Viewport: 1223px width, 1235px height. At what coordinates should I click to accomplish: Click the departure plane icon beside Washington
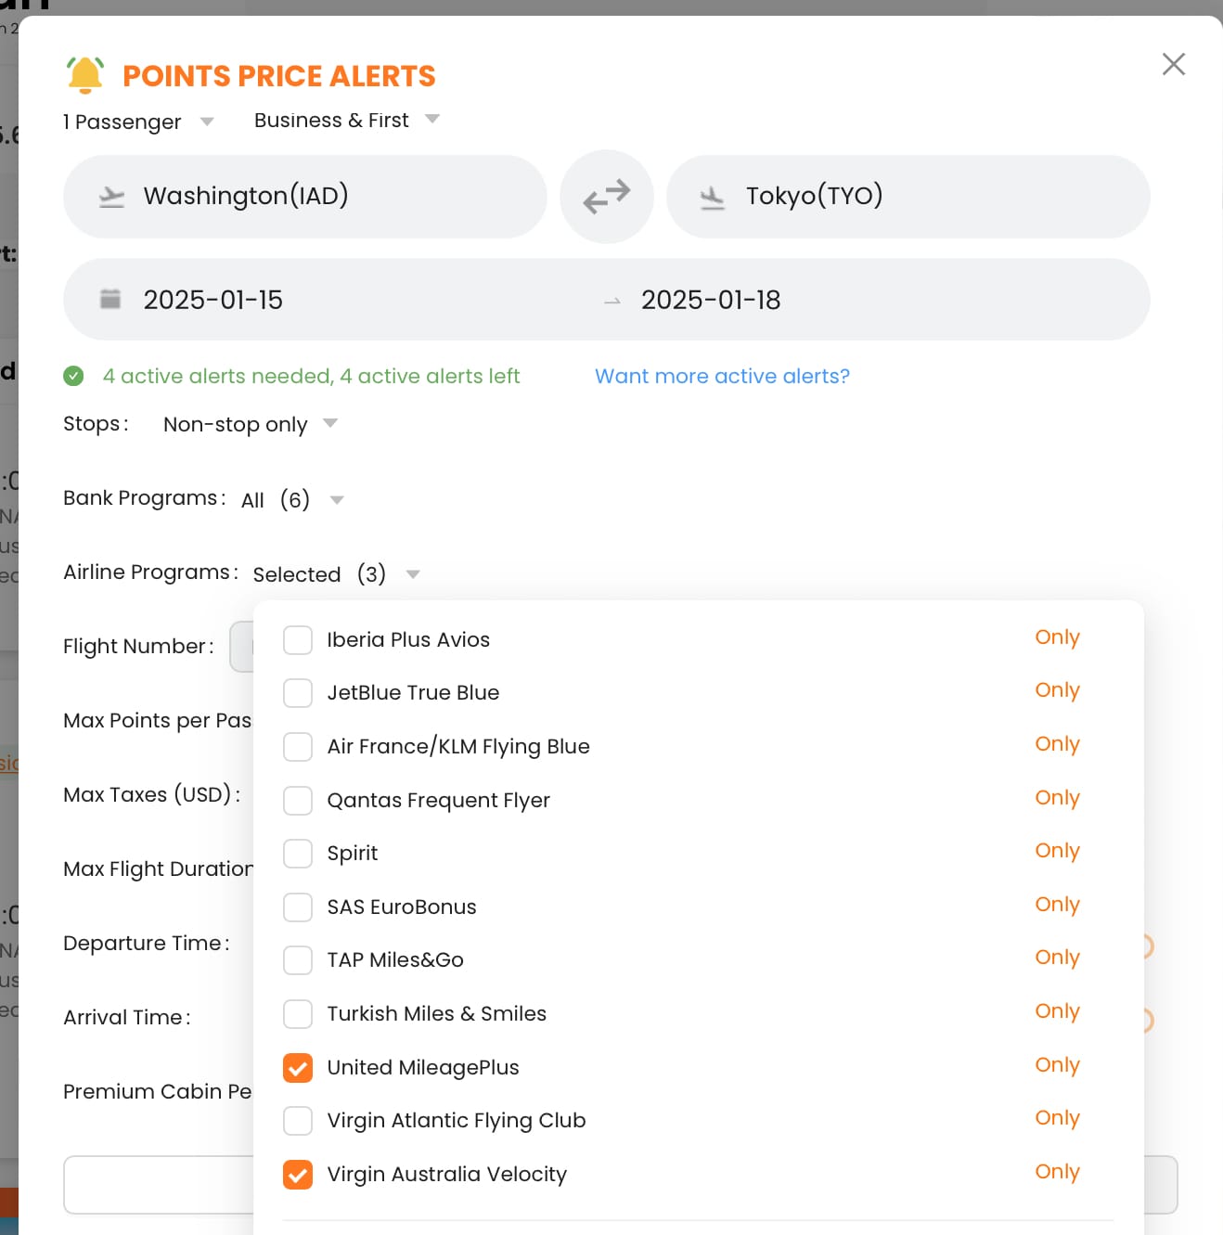(x=111, y=197)
